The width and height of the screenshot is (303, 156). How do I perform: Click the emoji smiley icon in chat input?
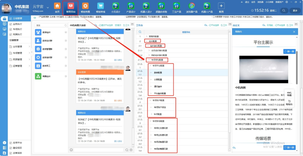(71, 150)
